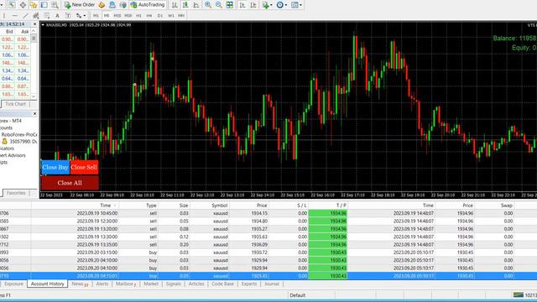This screenshot has height=302, width=537.
Task: Switch to the Experts tab
Action: (x=248, y=284)
